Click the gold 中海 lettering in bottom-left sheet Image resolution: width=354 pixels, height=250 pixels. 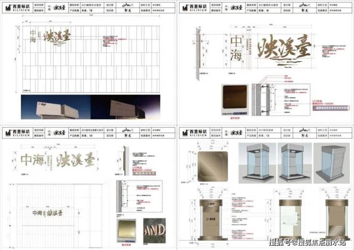point(34,160)
